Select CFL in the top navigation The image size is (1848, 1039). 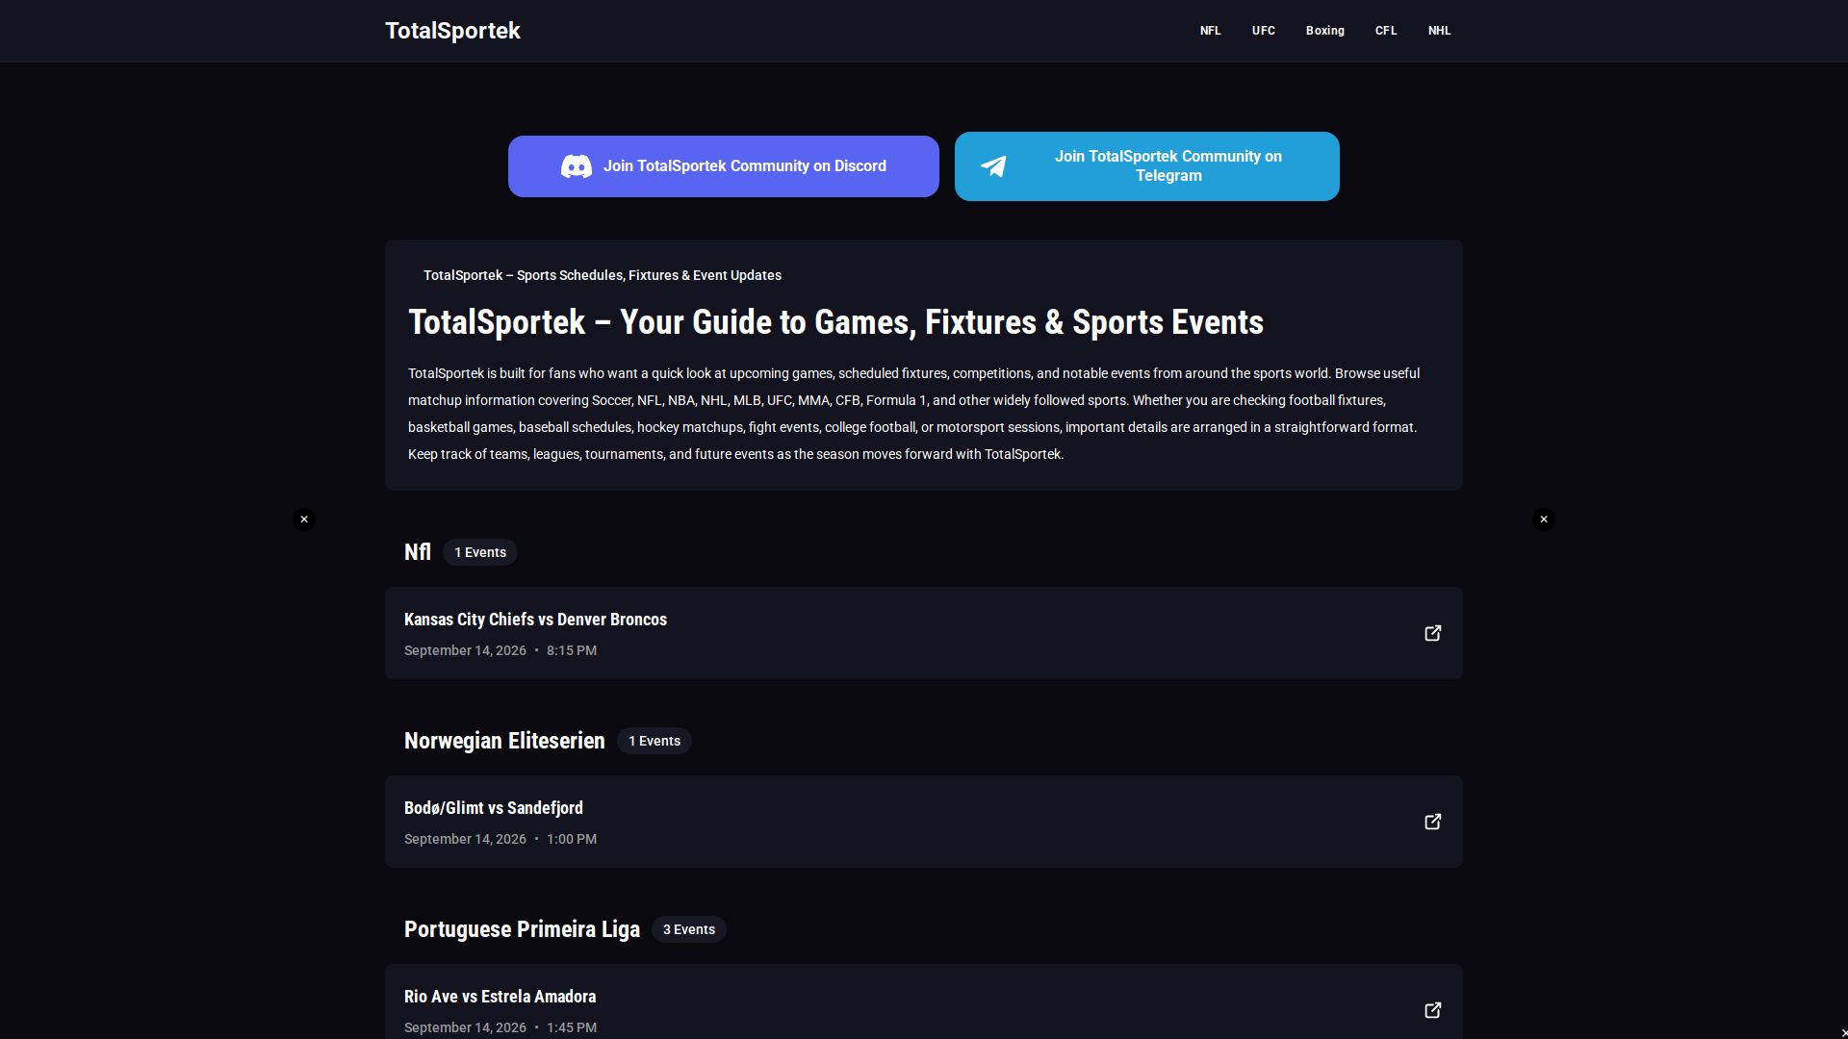(1386, 31)
